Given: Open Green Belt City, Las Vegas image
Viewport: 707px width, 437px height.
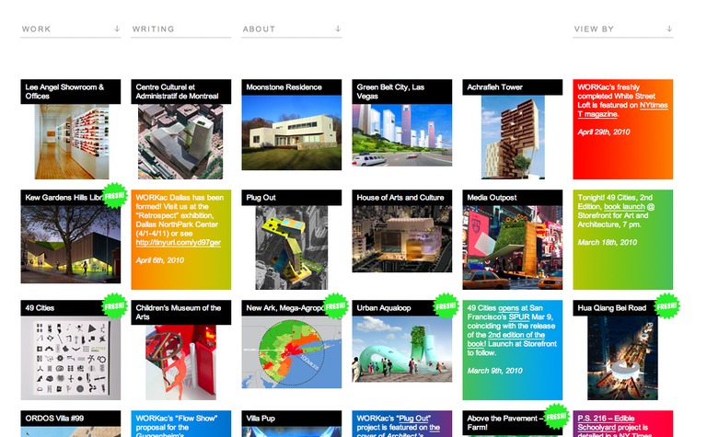Looking at the screenshot, I should (x=401, y=135).
